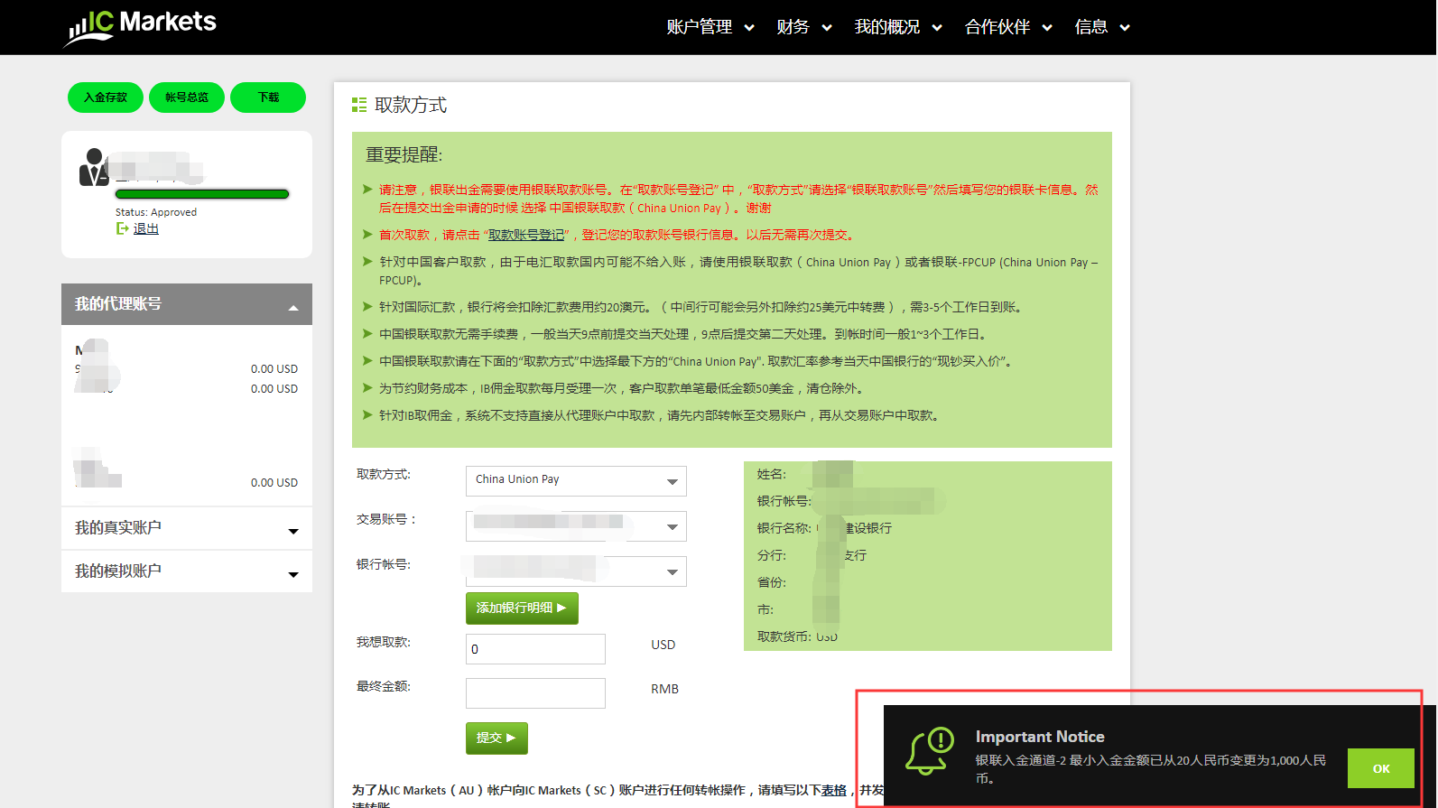Open the 合作伙伴 menu

(1008, 27)
